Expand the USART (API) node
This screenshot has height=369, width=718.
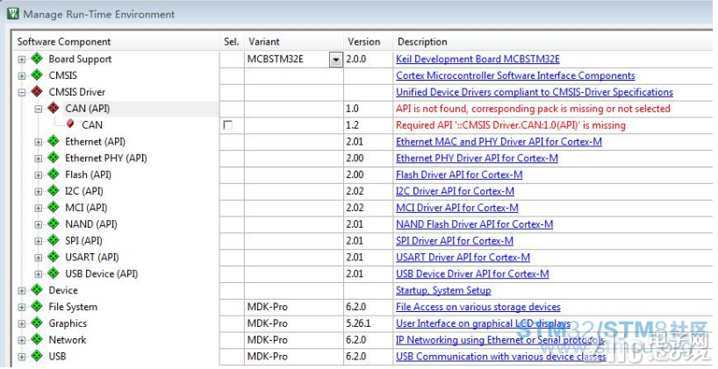39,258
